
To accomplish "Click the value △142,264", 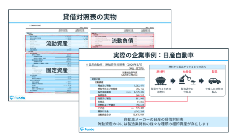I will pos(139,112).
